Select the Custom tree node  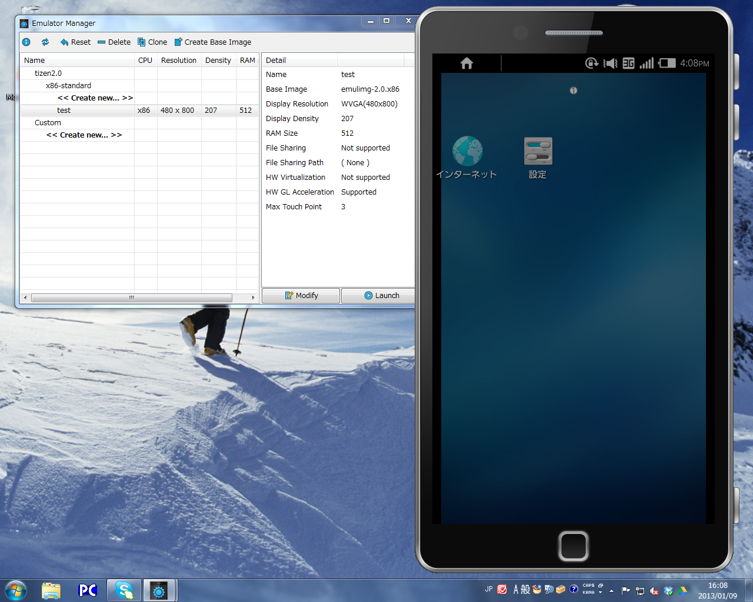[48, 123]
